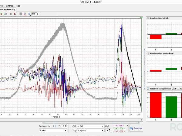This screenshot has height=136, width=182.
Task: Click red cylinder 1 bar in Acceleration at idle
Action: [x=156, y=37]
